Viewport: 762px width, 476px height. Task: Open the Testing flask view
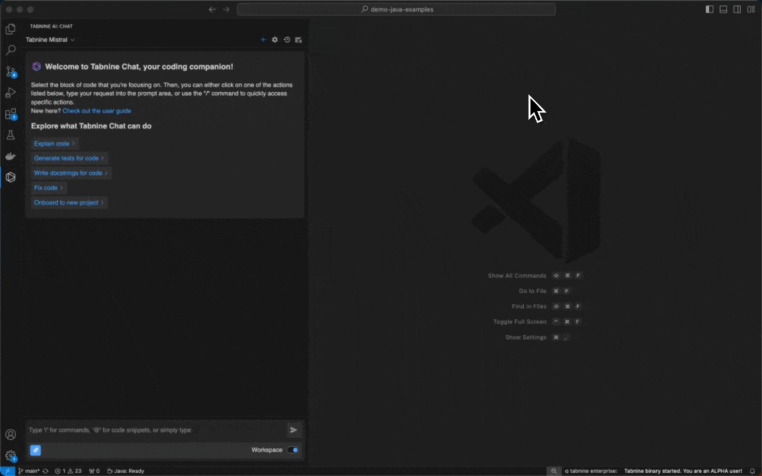[10, 135]
